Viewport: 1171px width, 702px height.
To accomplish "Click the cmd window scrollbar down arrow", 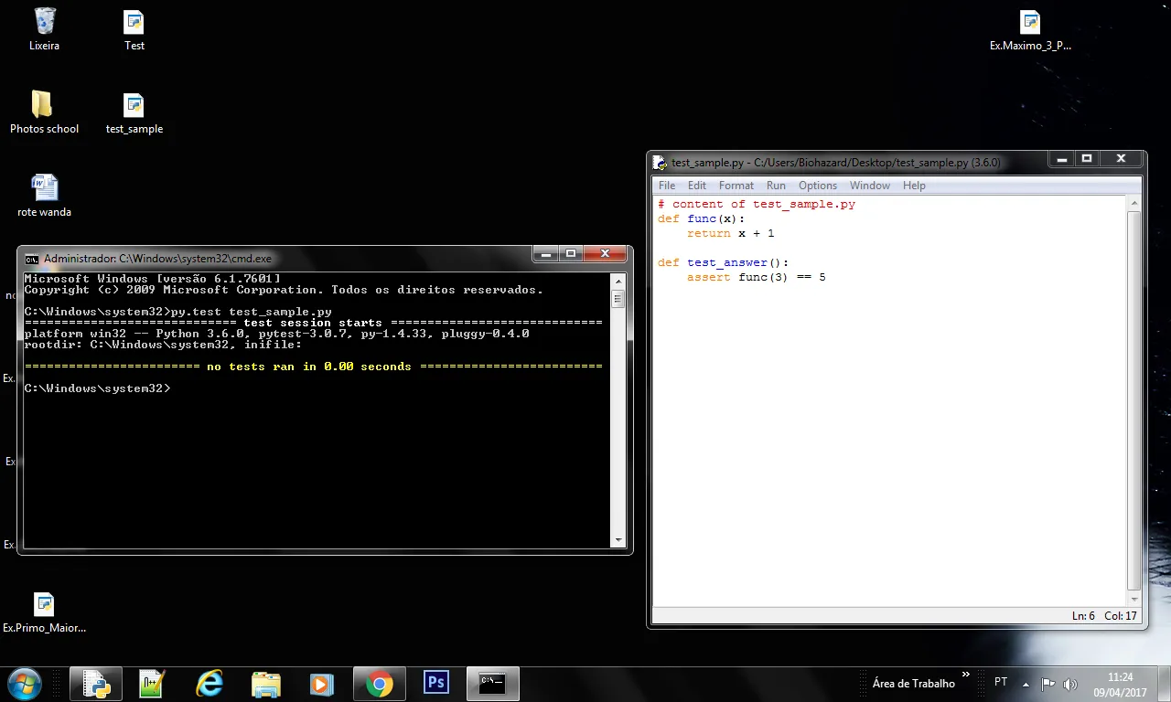I will tap(618, 540).
